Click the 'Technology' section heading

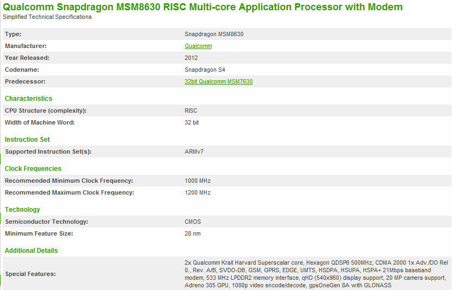[23, 210]
